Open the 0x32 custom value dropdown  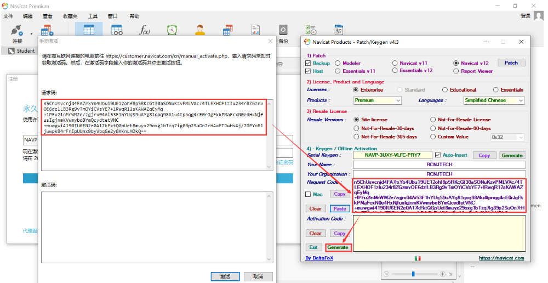point(507,137)
